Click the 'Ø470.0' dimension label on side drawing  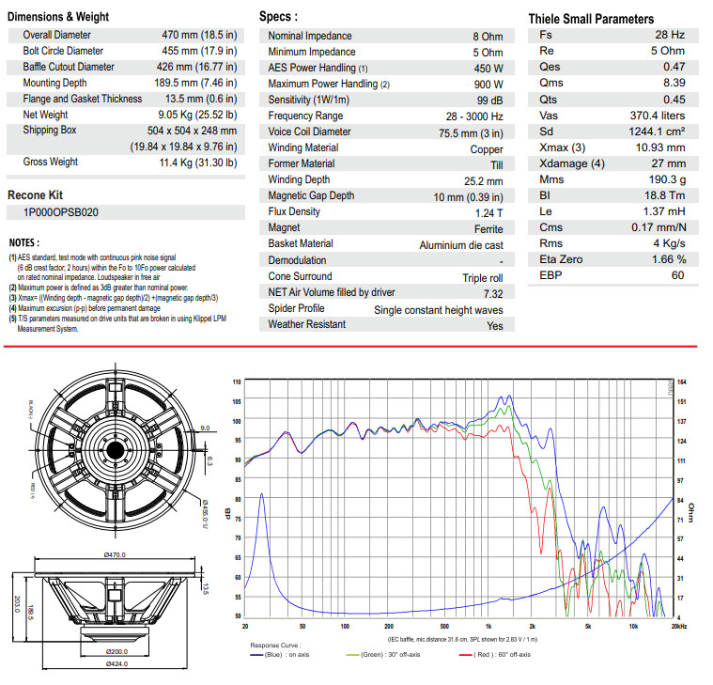click(x=115, y=555)
